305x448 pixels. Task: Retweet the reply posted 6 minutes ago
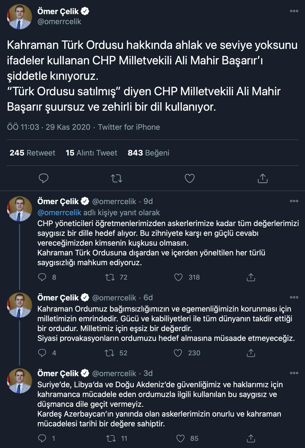tap(111, 353)
